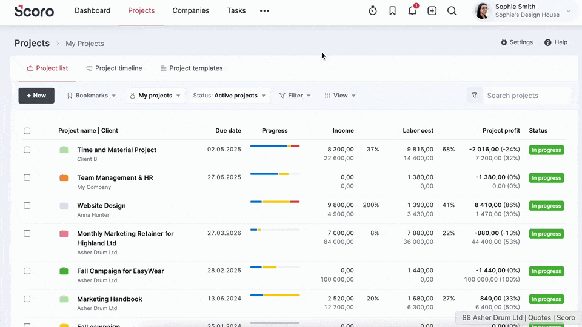Viewport: 582px width, 327px height.
Task: Click the filter funnel beside the search box
Action: click(474, 95)
